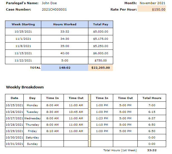Select hours worked cell 40:00
Screen dimensions: 172x154
[x=65, y=53]
